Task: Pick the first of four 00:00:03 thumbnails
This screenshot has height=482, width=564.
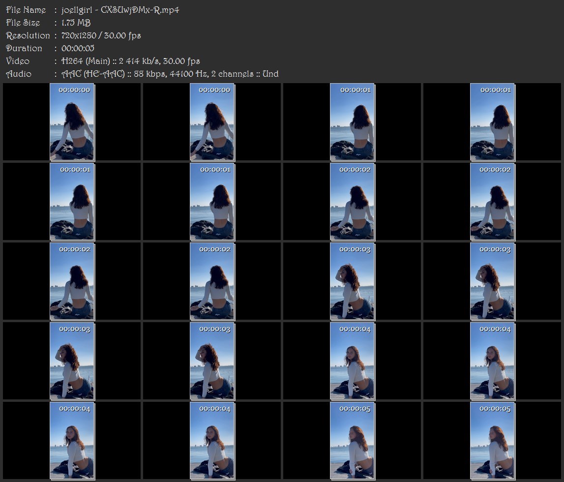Action: point(353,281)
